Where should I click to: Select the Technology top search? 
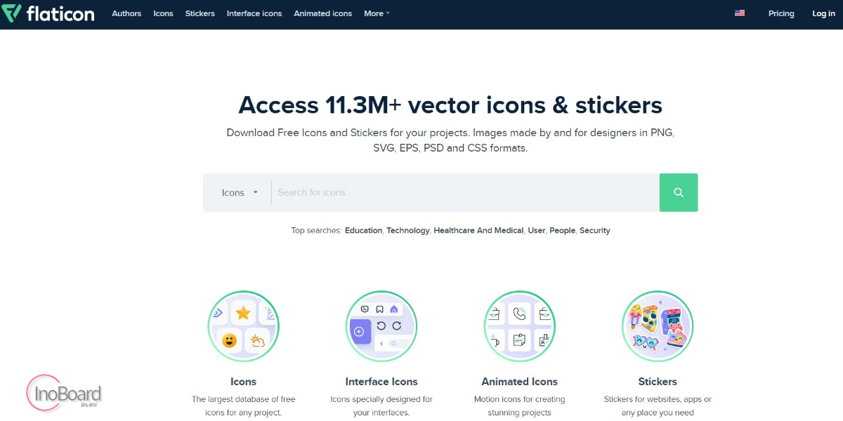point(408,230)
